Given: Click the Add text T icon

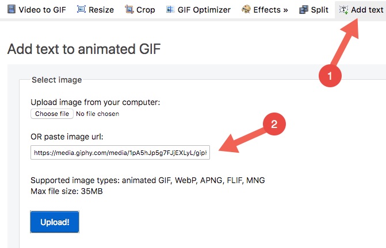Looking at the screenshot, I should pos(343,10).
